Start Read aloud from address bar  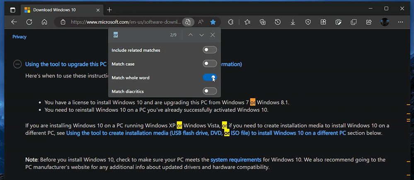pos(201,22)
